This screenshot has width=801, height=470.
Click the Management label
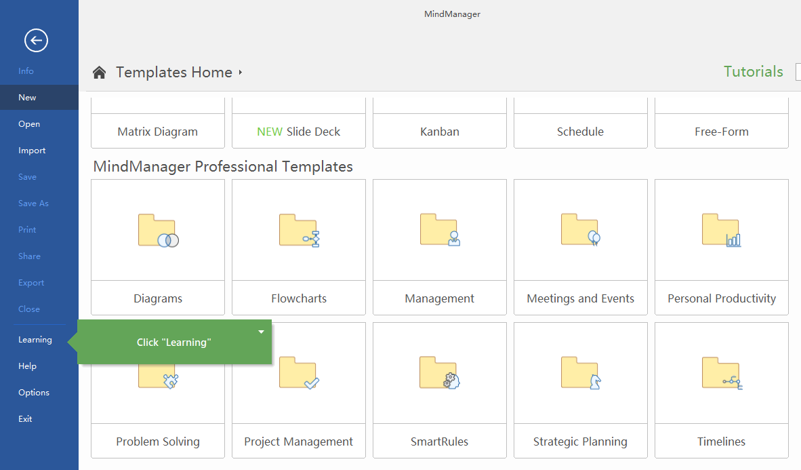point(440,298)
